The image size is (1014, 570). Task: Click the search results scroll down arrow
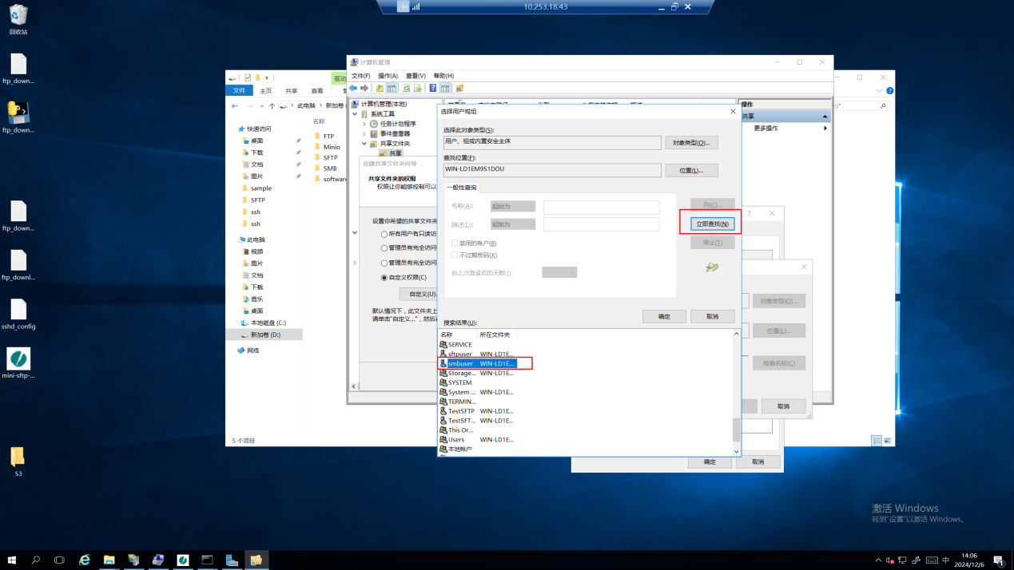[737, 452]
